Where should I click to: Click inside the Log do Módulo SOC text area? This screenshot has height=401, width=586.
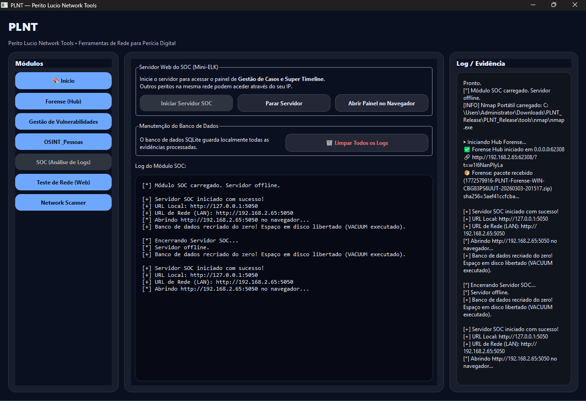tap(284, 331)
